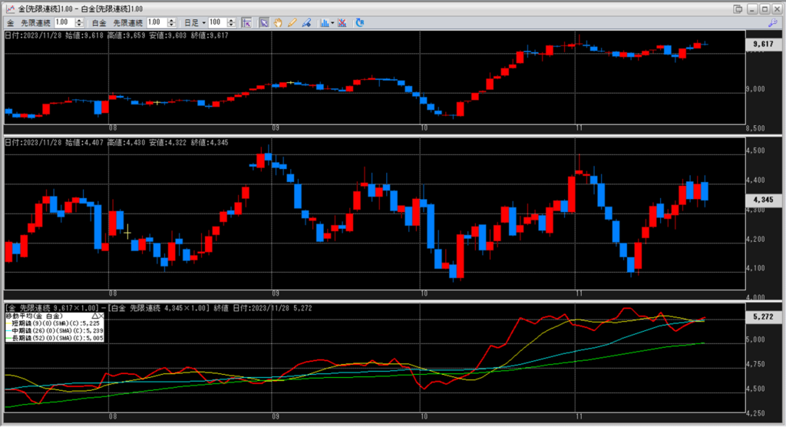
Task: Click the detach window icon in title bar
Action: tap(738, 8)
